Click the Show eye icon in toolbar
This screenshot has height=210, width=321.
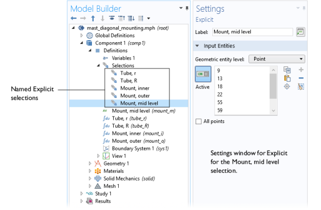(112, 18)
